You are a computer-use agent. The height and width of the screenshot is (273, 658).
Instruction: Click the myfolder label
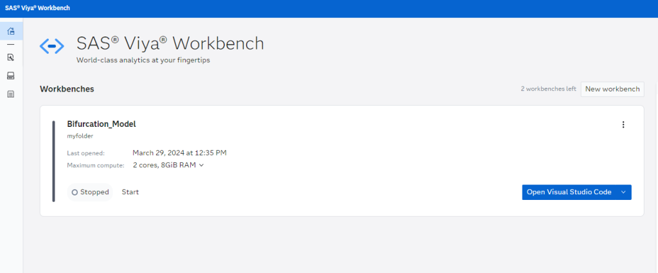click(80, 136)
